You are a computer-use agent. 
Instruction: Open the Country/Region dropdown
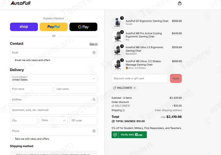(54, 79)
